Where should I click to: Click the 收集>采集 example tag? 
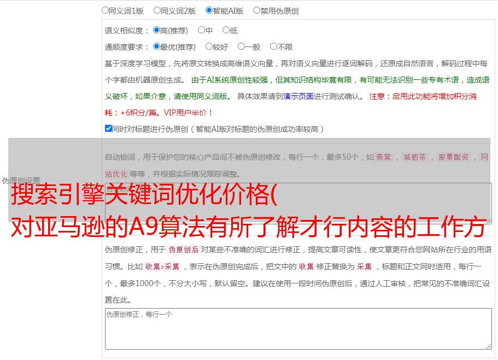(x=162, y=266)
